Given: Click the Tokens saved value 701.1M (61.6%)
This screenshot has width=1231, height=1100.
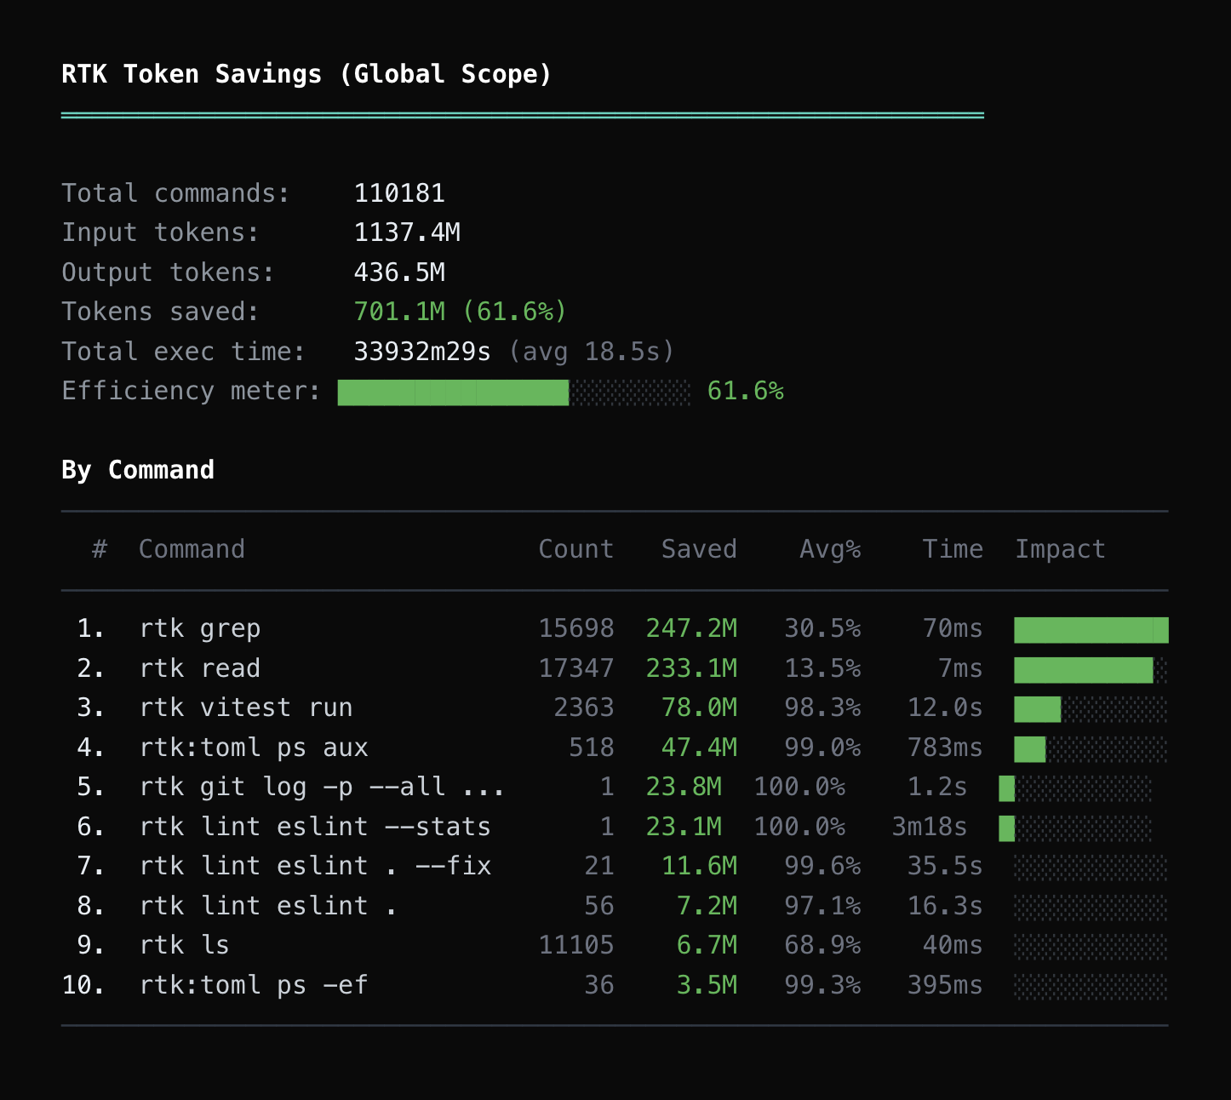Looking at the screenshot, I should (461, 312).
